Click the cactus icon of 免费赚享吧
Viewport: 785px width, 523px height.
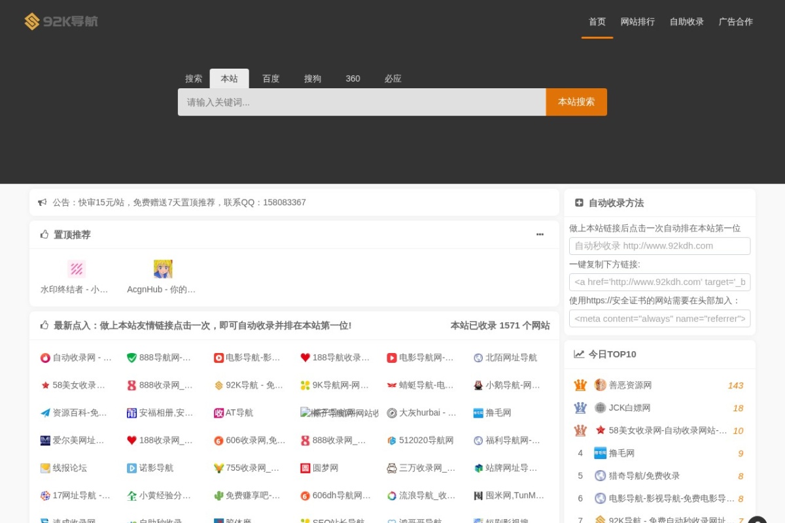[220, 495]
